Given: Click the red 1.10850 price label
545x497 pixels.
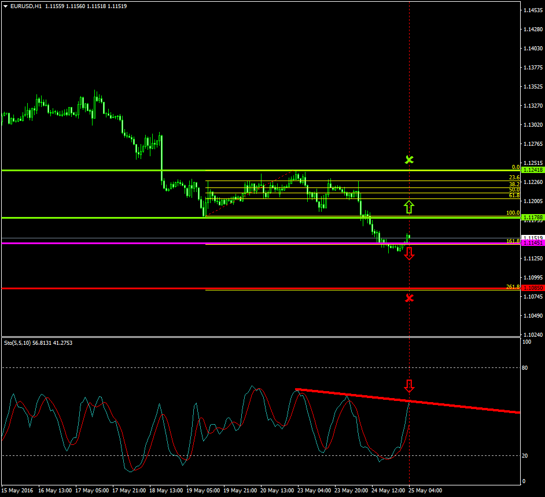Looking at the screenshot, I should 533,287.
